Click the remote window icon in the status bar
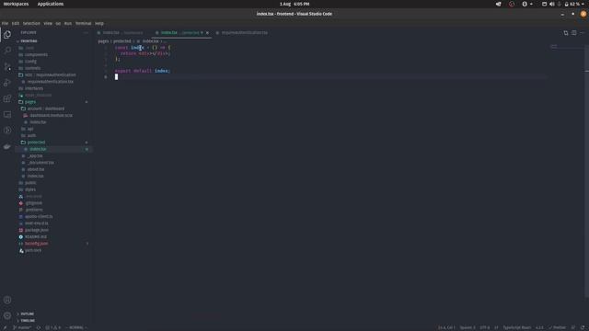This screenshot has width=589, height=331. 5,327
